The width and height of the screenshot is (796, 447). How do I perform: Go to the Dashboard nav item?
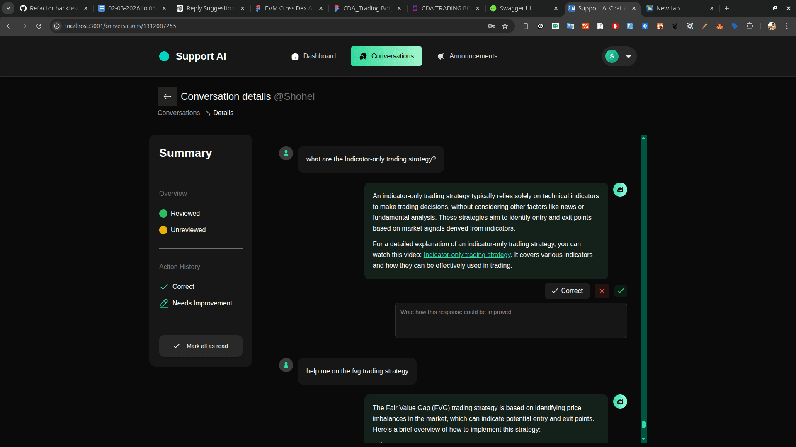click(313, 56)
